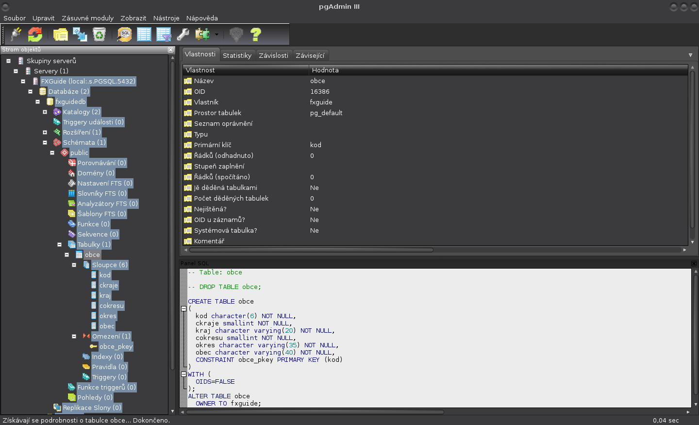This screenshot has height=425, width=699.
Task: Open the object properties toolbar icon
Action: click(x=61, y=34)
